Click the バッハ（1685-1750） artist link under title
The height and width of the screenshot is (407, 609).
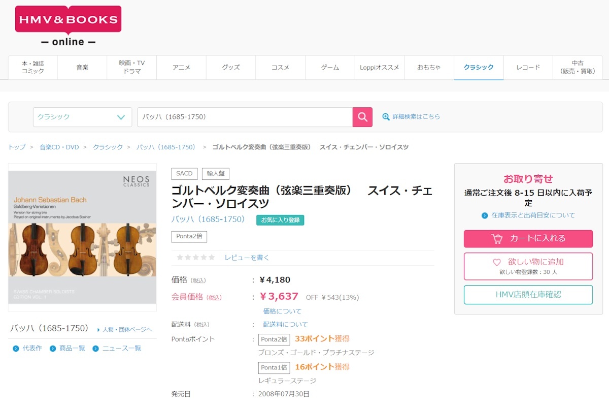208,220
